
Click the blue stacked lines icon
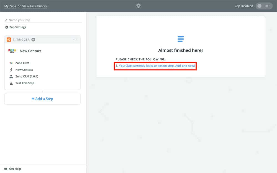click(181, 39)
